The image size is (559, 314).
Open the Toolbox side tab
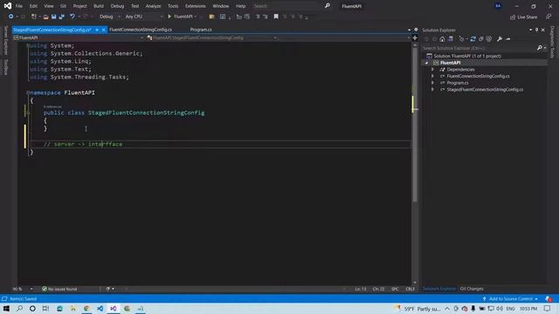(5, 67)
